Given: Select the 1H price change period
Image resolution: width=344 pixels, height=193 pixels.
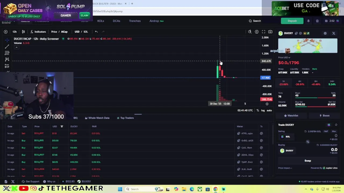Looking at the screenshot, I should (284, 83).
